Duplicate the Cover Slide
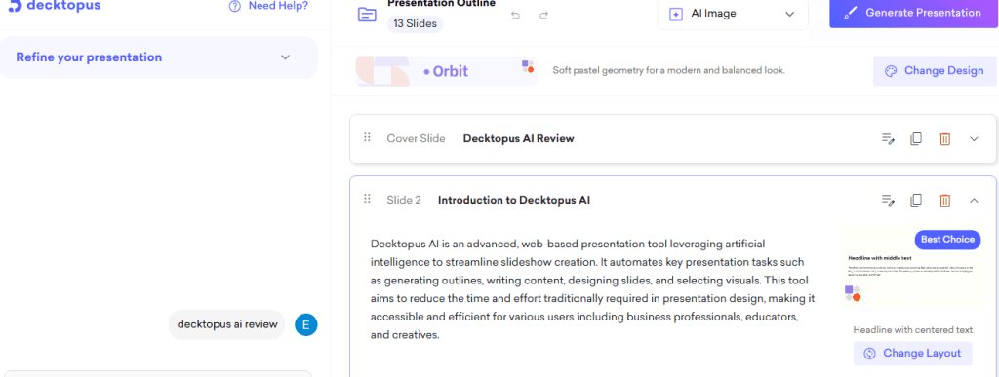Screen dimensions: 999x377 click(x=915, y=138)
